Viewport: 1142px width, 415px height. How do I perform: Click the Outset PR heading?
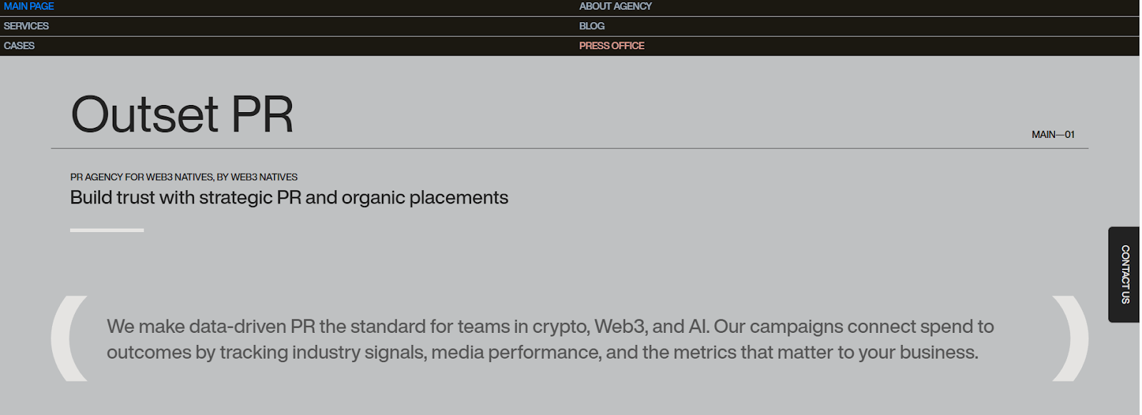click(182, 114)
